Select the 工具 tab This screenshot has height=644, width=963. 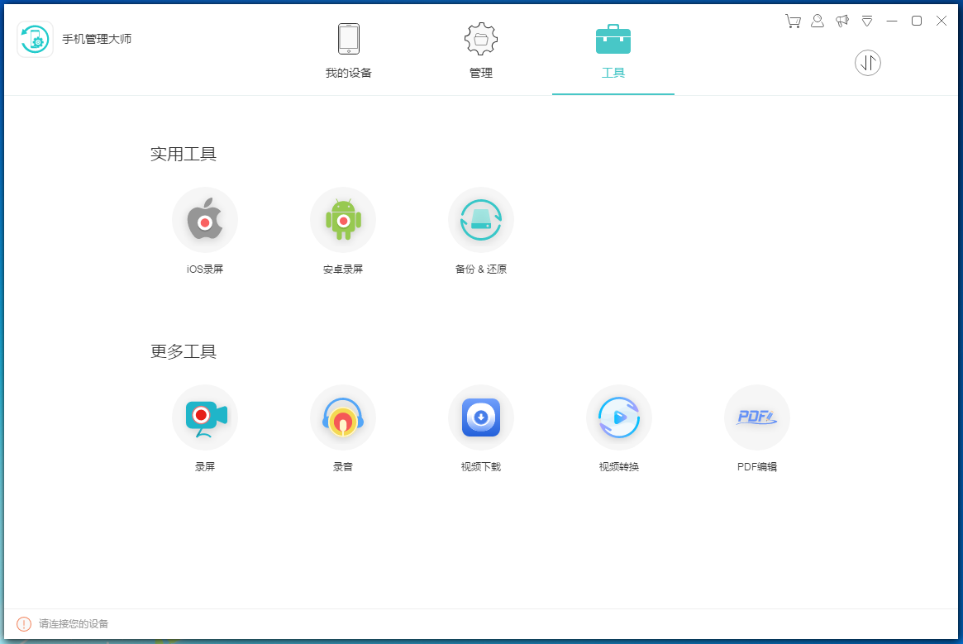(x=613, y=51)
